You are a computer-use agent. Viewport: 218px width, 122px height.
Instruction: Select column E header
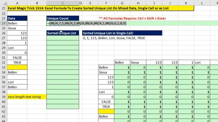[x=90, y=3]
